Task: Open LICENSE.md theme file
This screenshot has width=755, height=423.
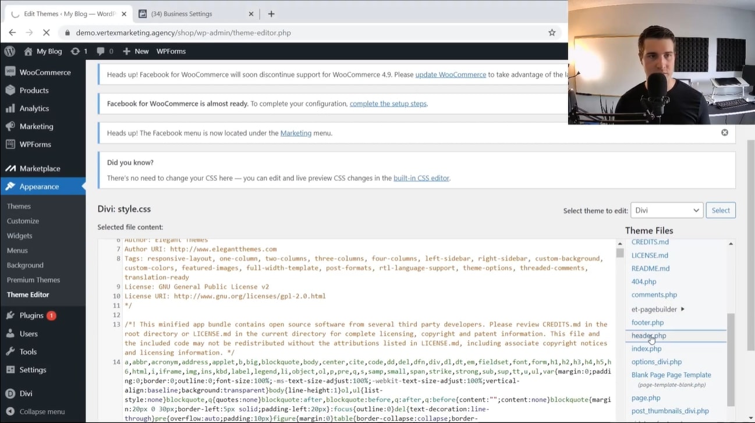Action: (650, 255)
